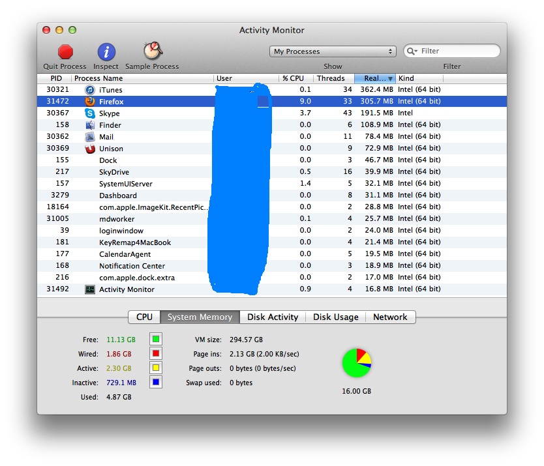The width and height of the screenshot is (544, 466).
Task: Click the red Wired memory color swatch
Action: 156,353
